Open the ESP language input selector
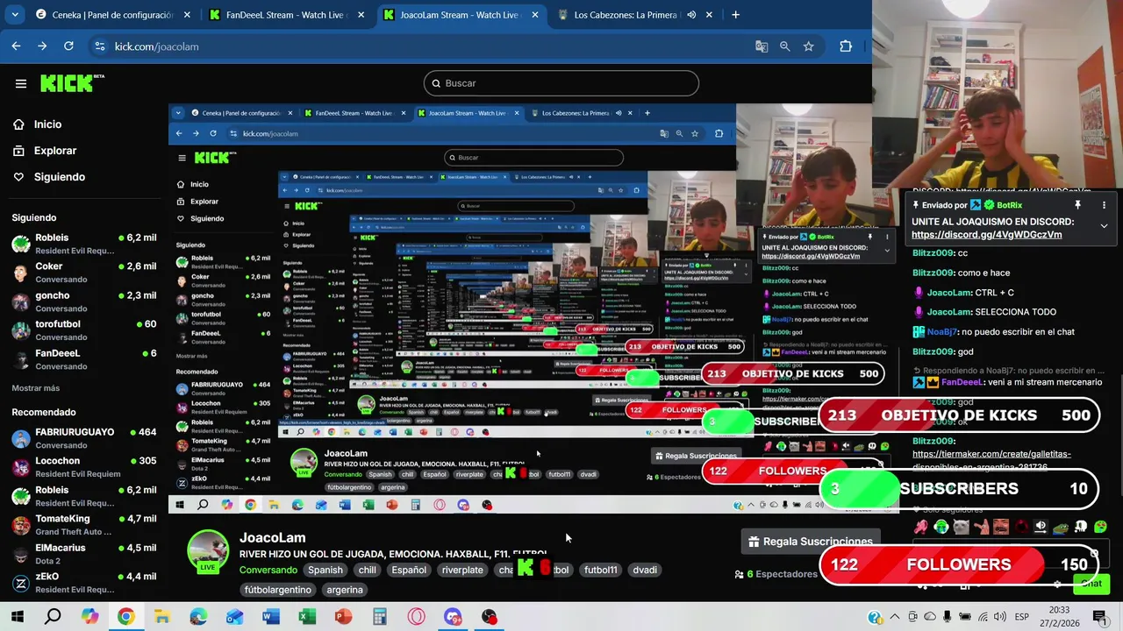The height and width of the screenshot is (631, 1123). point(1021,617)
